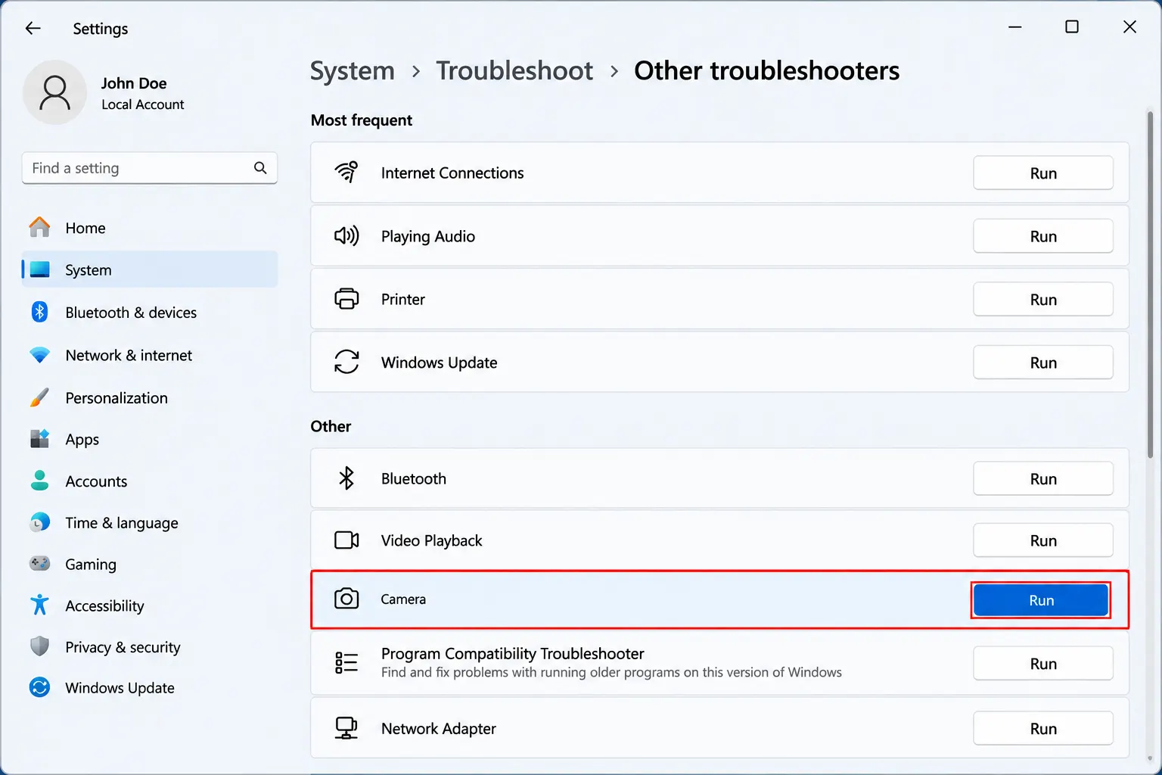Viewport: 1162px width, 775px height.
Task: Run the Playing Audio troubleshooter
Action: tap(1043, 236)
